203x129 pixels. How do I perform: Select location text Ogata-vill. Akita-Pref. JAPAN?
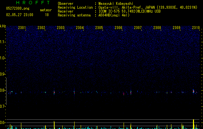coord(127,7)
